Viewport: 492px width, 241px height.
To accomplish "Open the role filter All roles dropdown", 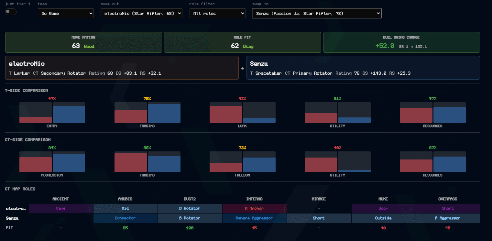I will (217, 13).
